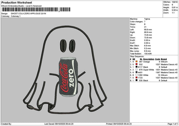Click the 'Left:' value 69.9 mm
This screenshot has height=126, width=179.
click(148, 30)
